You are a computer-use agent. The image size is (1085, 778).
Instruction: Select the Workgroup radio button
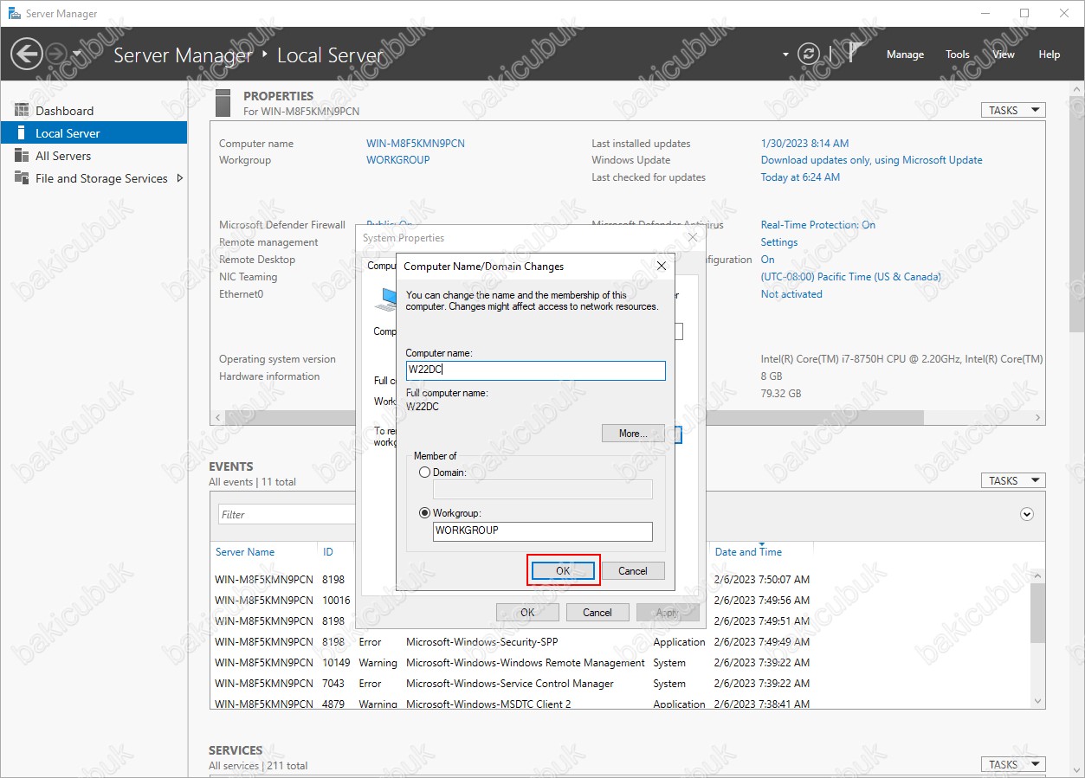click(424, 513)
